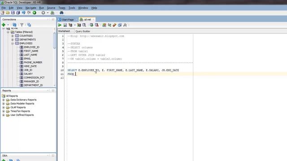Open the File menu
Viewport: 287px width, 161px height.
coord(4,8)
